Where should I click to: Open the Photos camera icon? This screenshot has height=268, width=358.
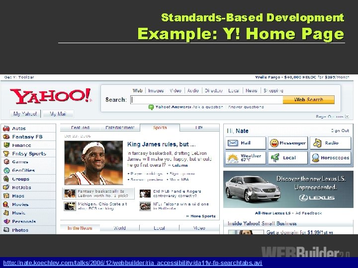click(x=6, y=230)
